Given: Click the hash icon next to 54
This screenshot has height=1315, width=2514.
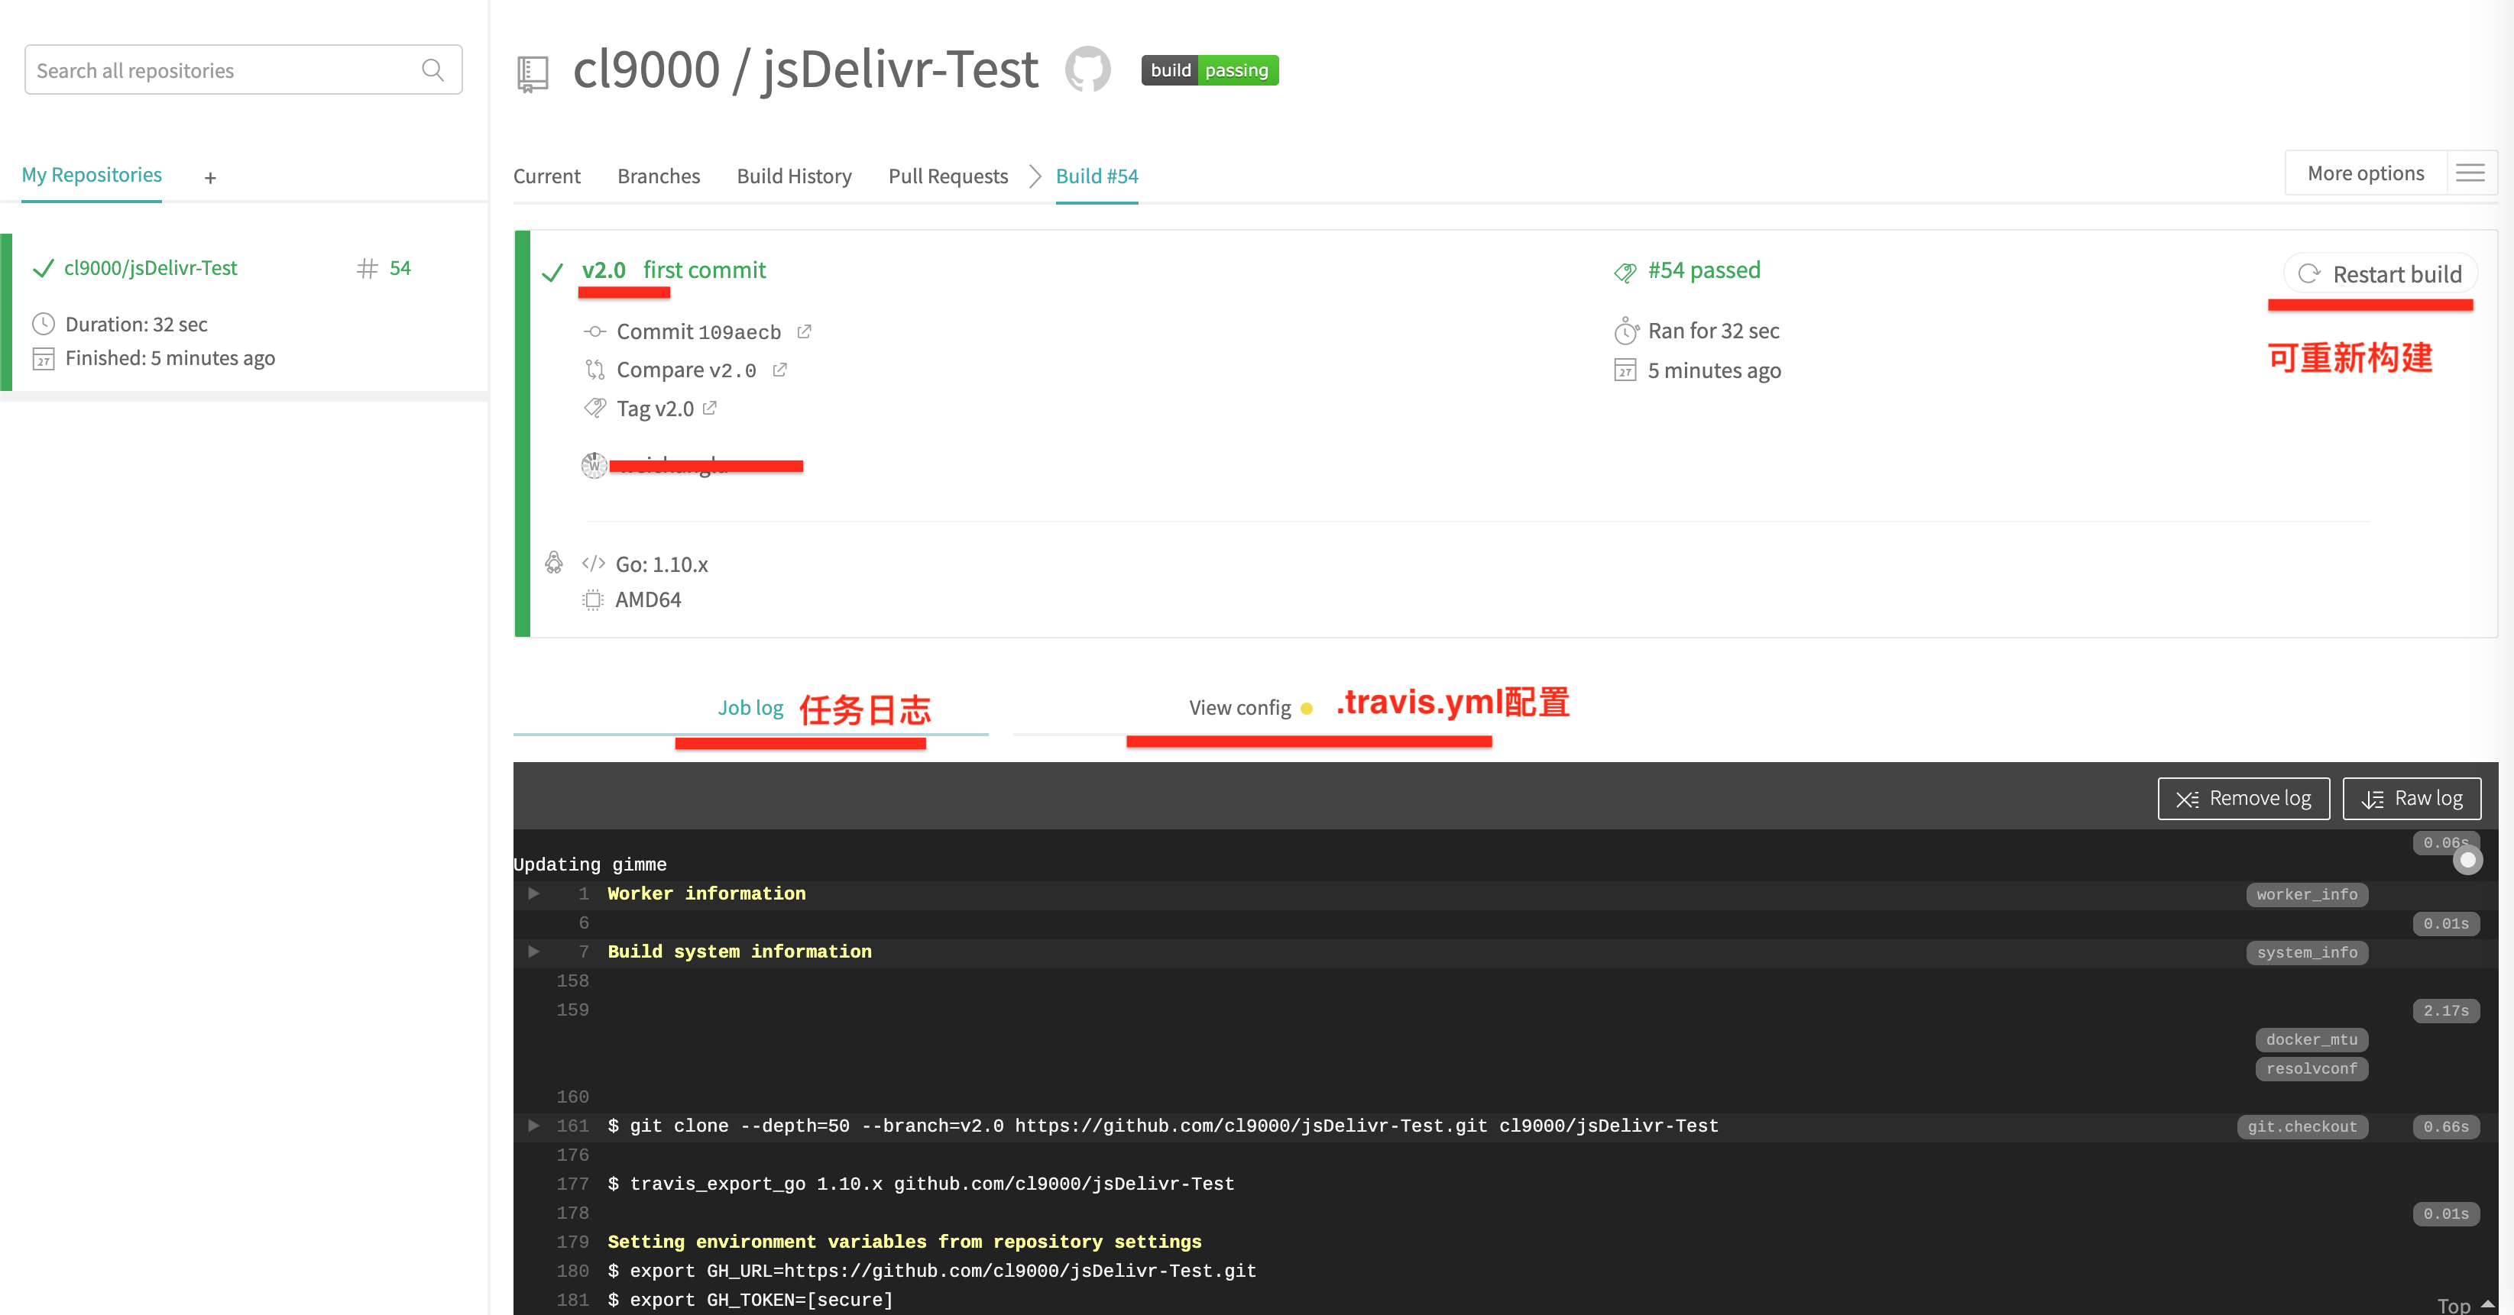Looking at the screenshot, I should coord(367,268).
